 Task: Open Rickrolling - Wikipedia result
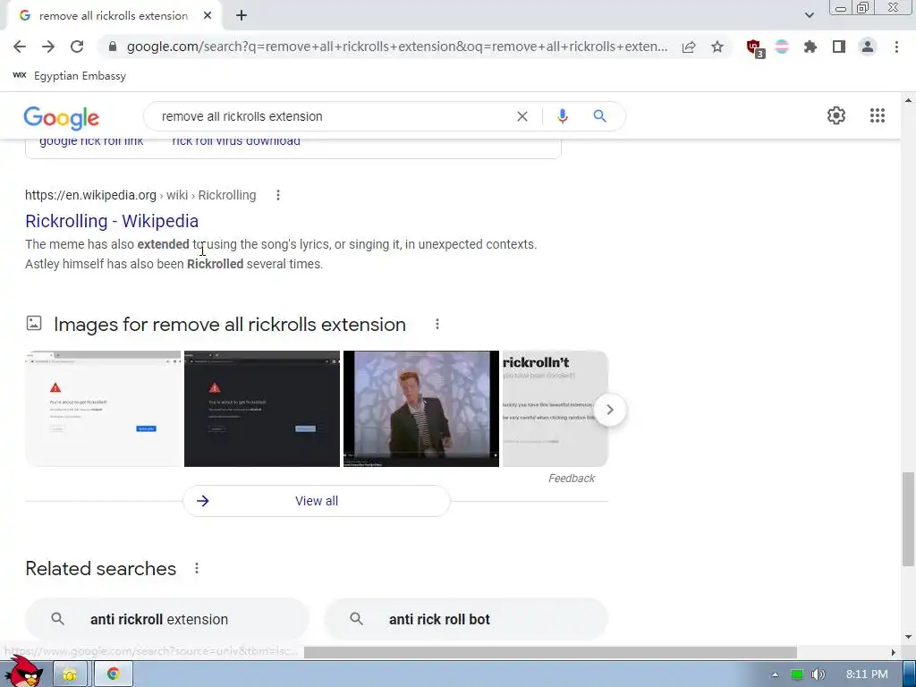112,221
